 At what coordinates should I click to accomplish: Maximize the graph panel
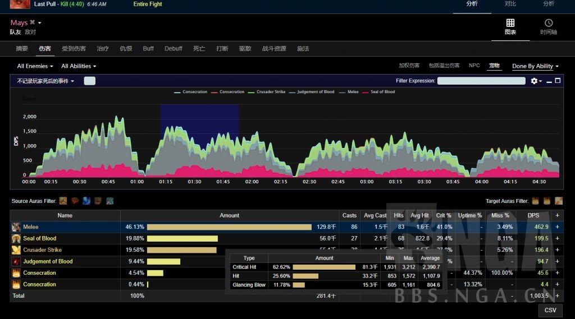pyautogui.click(x=558, y=81)
